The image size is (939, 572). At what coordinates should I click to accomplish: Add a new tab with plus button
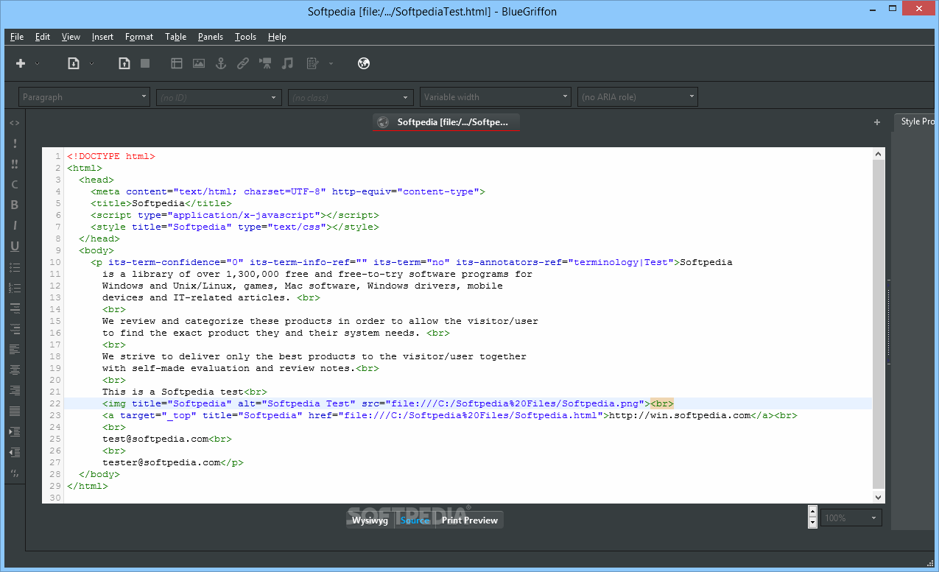click(x=877, y=122)
